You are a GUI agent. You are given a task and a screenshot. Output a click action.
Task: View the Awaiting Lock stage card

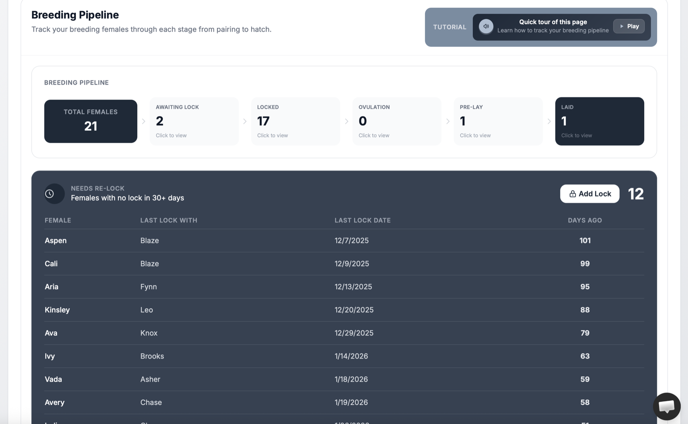pos(194,121)
